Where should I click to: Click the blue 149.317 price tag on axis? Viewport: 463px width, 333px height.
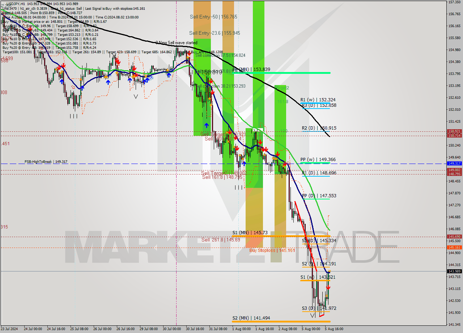point(454,163)
